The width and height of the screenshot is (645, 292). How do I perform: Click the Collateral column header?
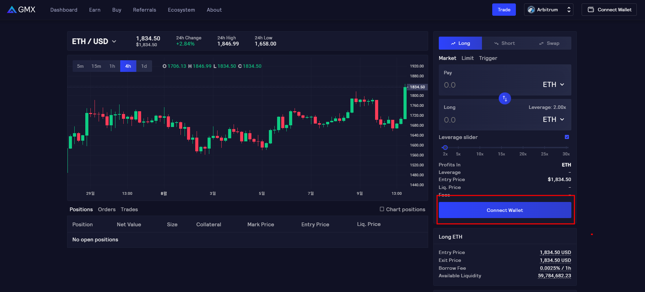[209, 225]
